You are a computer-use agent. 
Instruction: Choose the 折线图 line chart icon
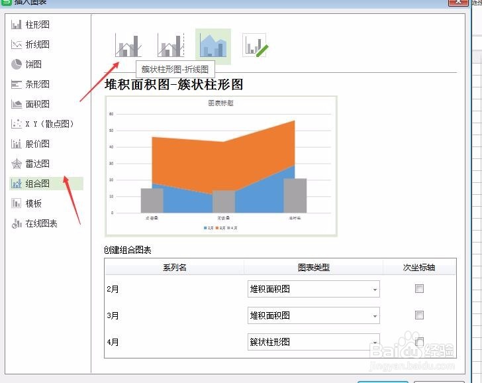pyautogui.click(x=17, y=44)
